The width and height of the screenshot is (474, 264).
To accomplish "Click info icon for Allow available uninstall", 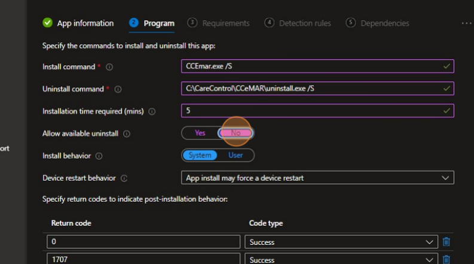I will coord(126,133).
